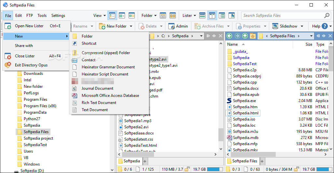
Task: Click left pane disk usage bar
Action: click(215, 169)
